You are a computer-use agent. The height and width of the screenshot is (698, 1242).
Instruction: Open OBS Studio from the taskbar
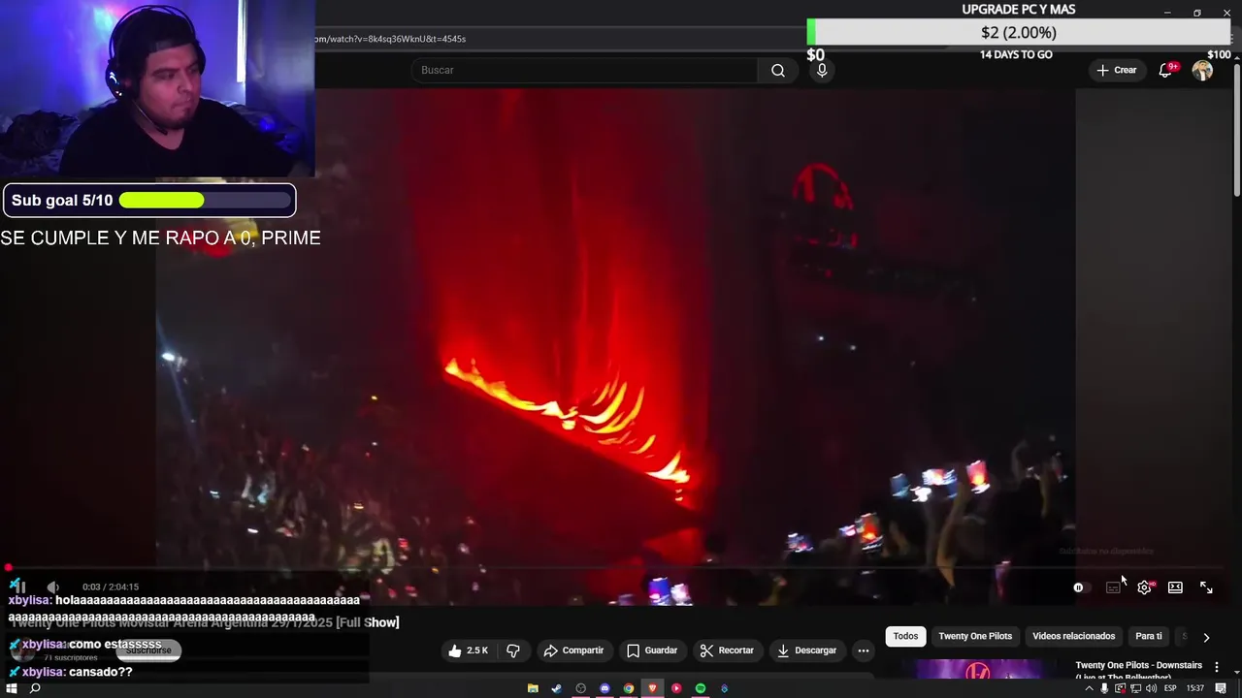pyautogui.click(x=581, y=688)
